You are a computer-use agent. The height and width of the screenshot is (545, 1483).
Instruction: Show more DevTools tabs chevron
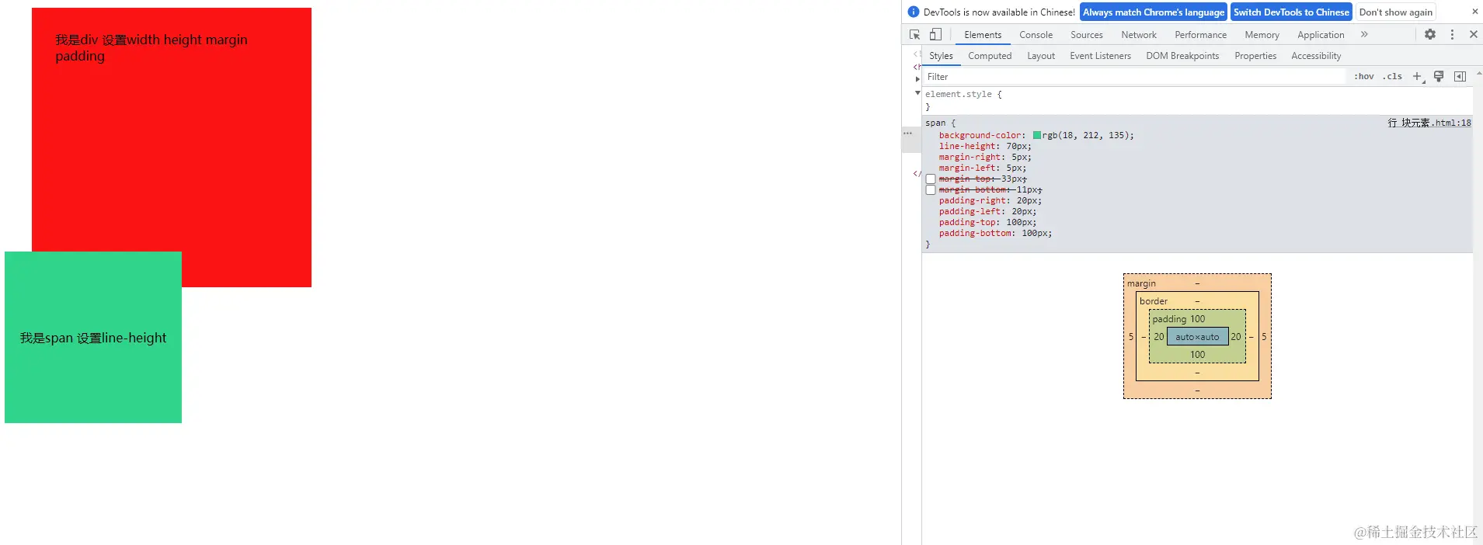click(1364, 34)
